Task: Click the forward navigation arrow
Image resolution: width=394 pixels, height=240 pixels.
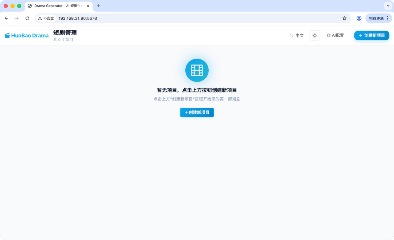Action: point(17,18)
